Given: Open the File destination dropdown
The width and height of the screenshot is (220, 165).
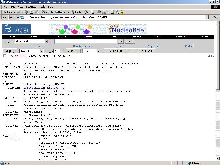Looking at the screenshot, I should [x=98, y=51].
